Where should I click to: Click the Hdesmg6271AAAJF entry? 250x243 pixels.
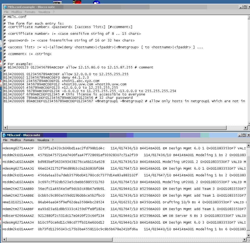pos(124,148)
